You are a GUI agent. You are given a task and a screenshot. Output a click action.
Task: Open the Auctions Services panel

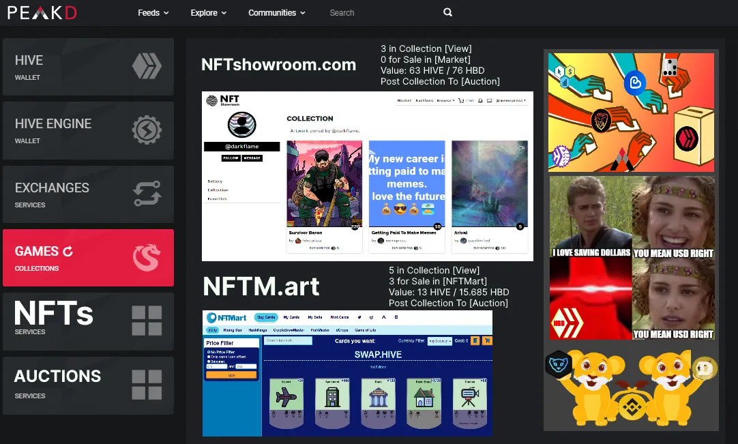click(88, 385)
